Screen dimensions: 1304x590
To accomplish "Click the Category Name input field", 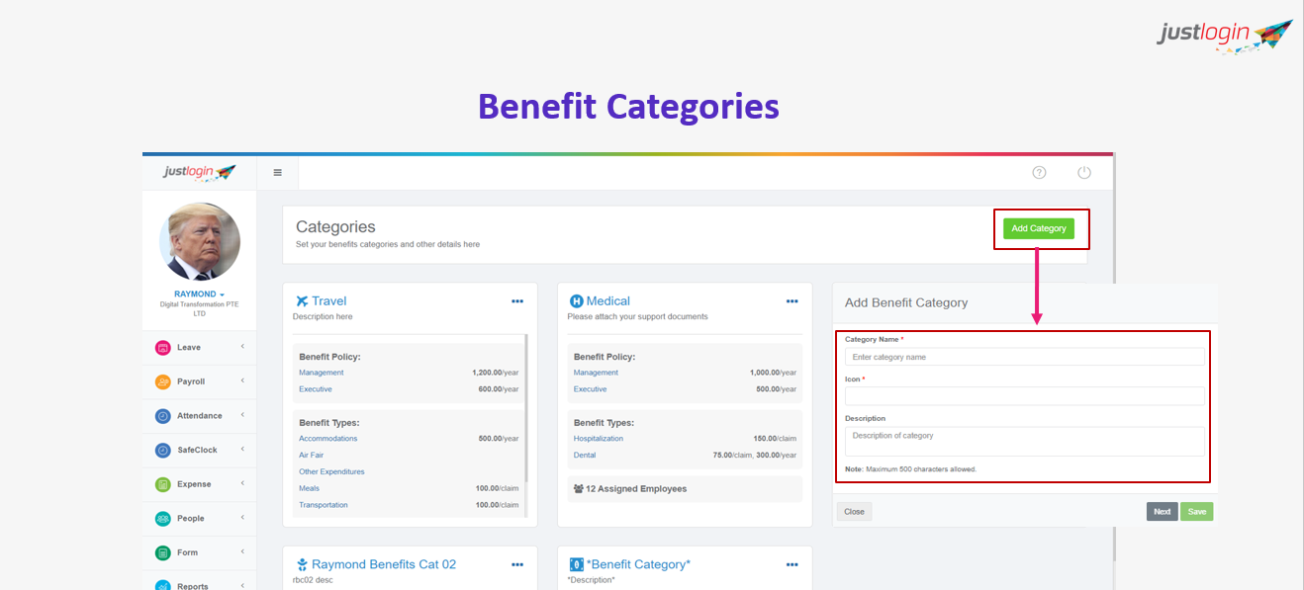I will (1024, 356).
